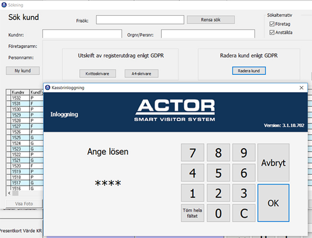Click the C key to erase last digit

244,213
